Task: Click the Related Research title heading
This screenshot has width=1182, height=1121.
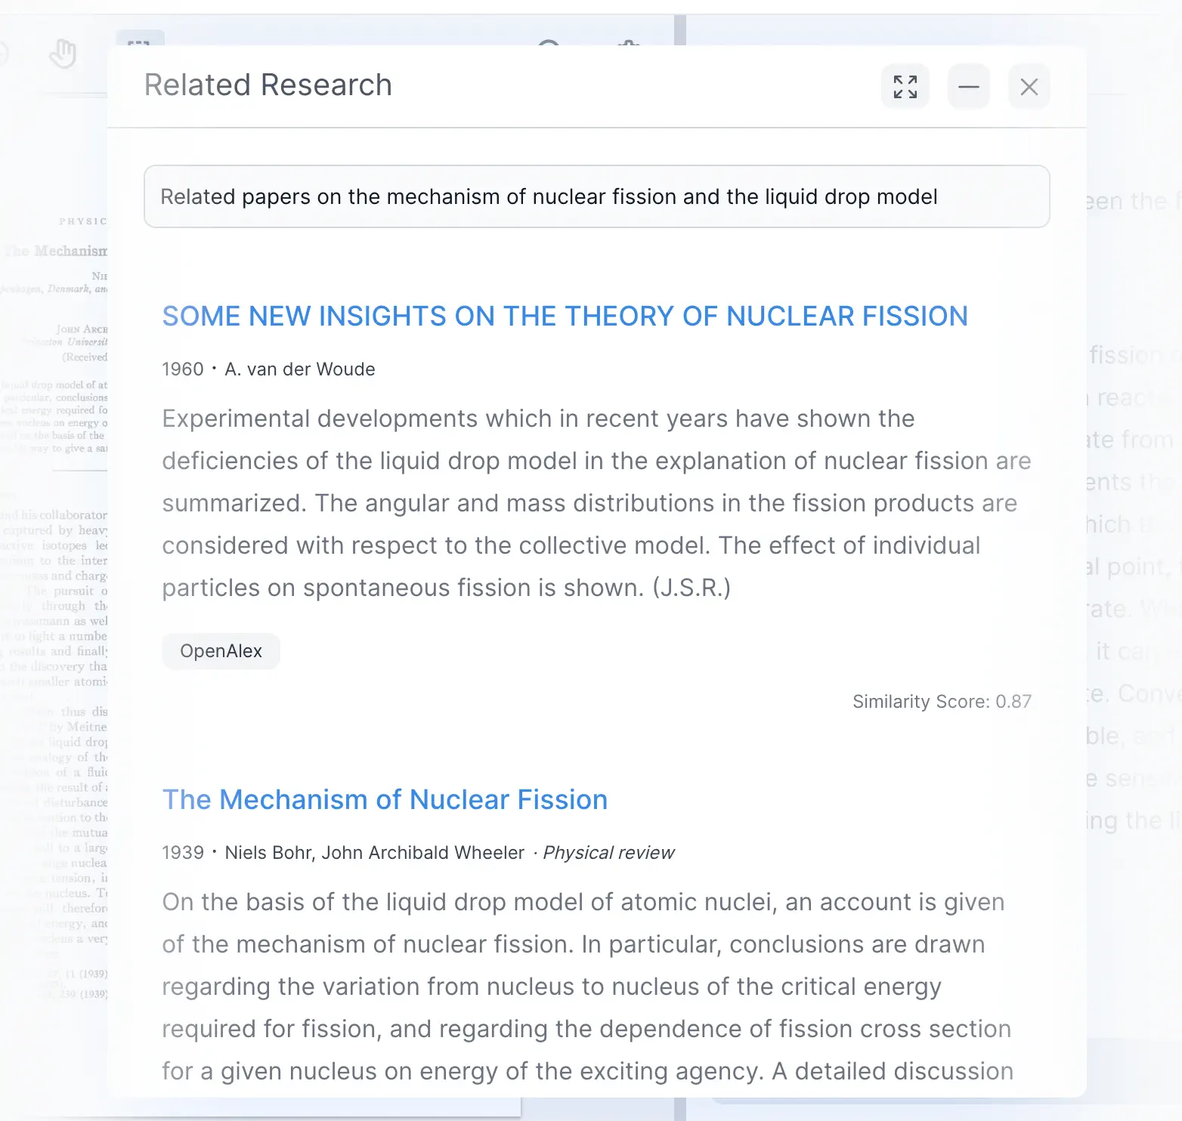Action: [x=268, y=84]
